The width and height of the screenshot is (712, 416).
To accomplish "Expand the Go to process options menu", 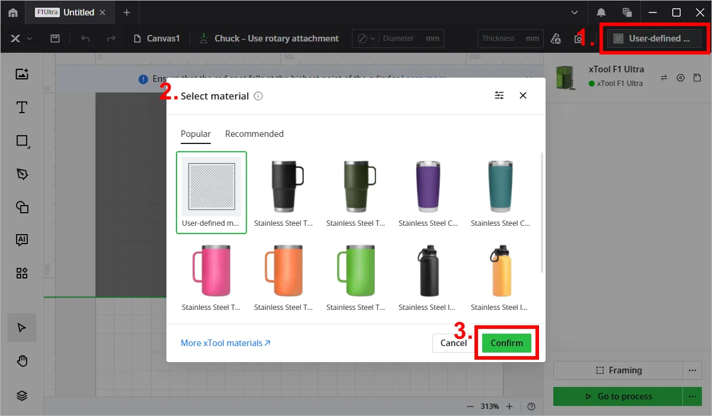I will pos(691,396).
